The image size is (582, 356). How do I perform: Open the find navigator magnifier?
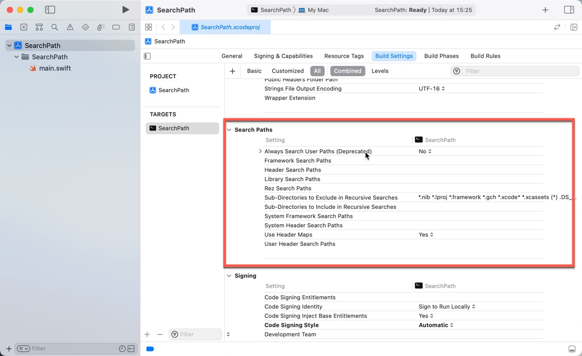(x=55, y=27)
